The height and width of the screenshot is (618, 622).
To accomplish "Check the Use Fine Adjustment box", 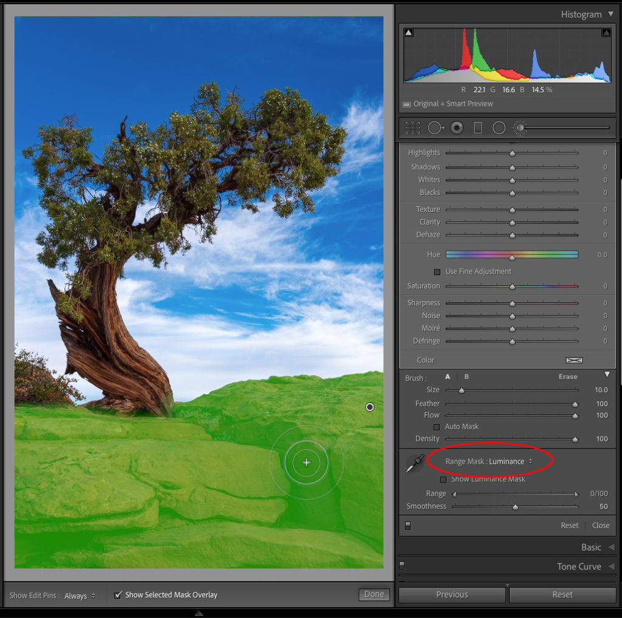I will pyautogui.click(x=437, y=271).
